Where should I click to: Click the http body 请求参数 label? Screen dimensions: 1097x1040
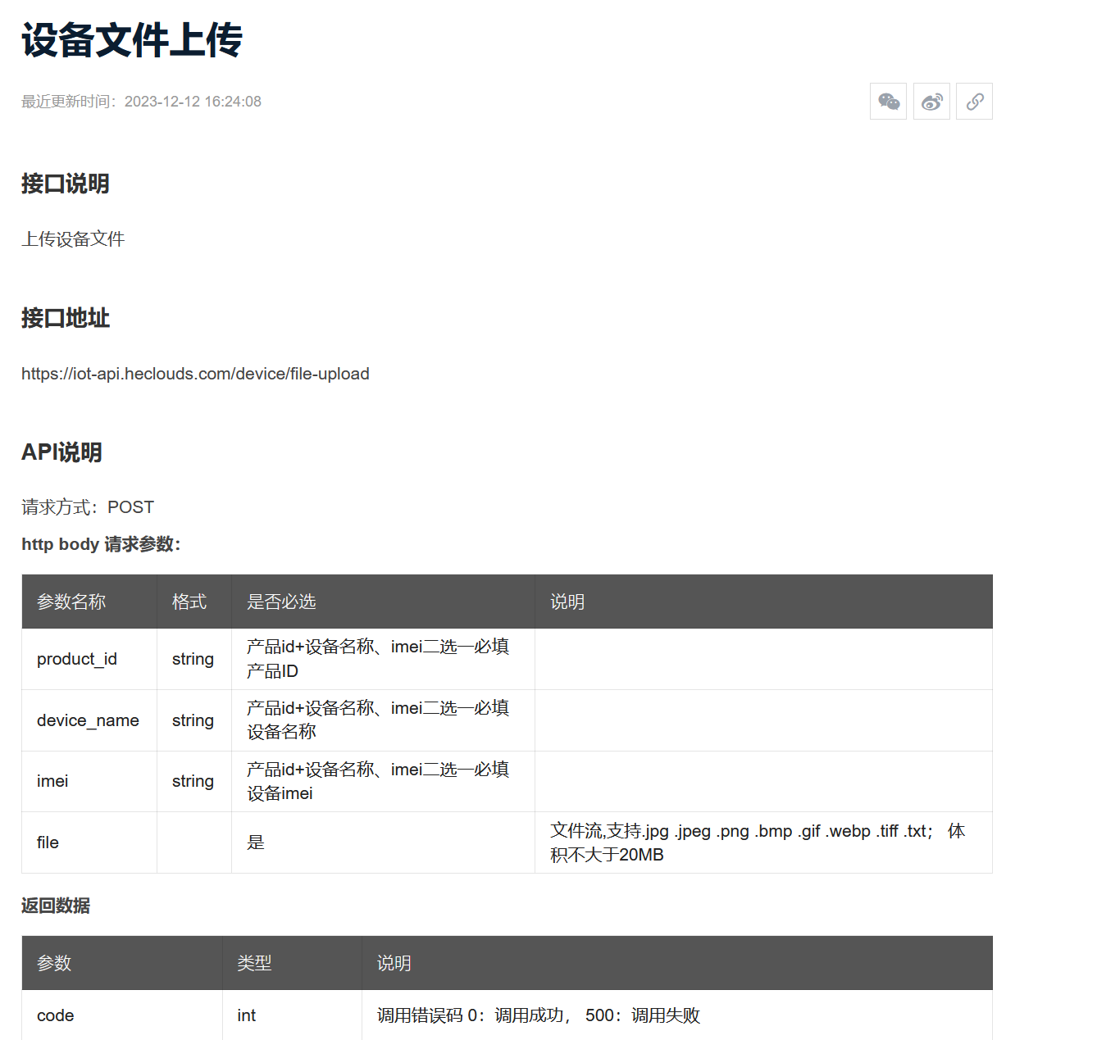(101, 544)
